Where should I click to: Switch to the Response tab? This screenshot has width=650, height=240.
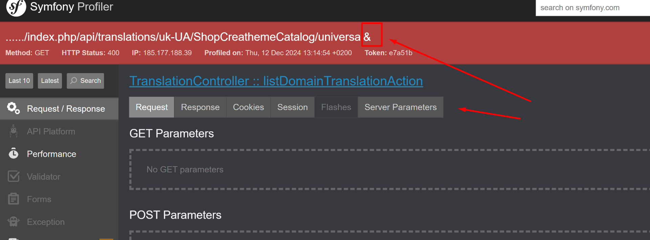(200, 107)
